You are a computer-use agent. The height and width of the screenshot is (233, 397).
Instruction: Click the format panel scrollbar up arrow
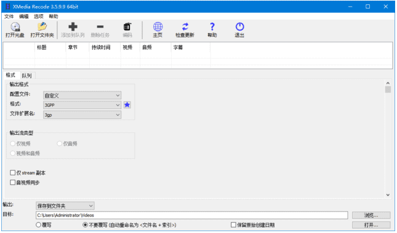click(388, 83)
